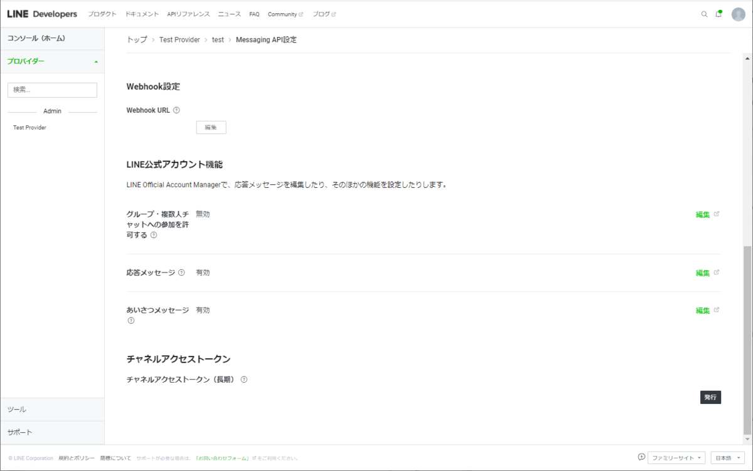Click 発行 button for channel access token
The image size is (753, 471).
click(x=710, y=397)
